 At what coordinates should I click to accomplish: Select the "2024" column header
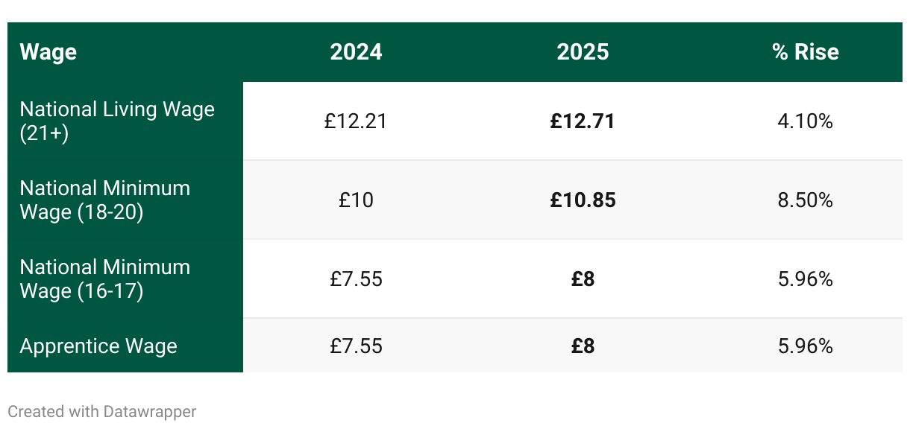click(x=356, y=52)
